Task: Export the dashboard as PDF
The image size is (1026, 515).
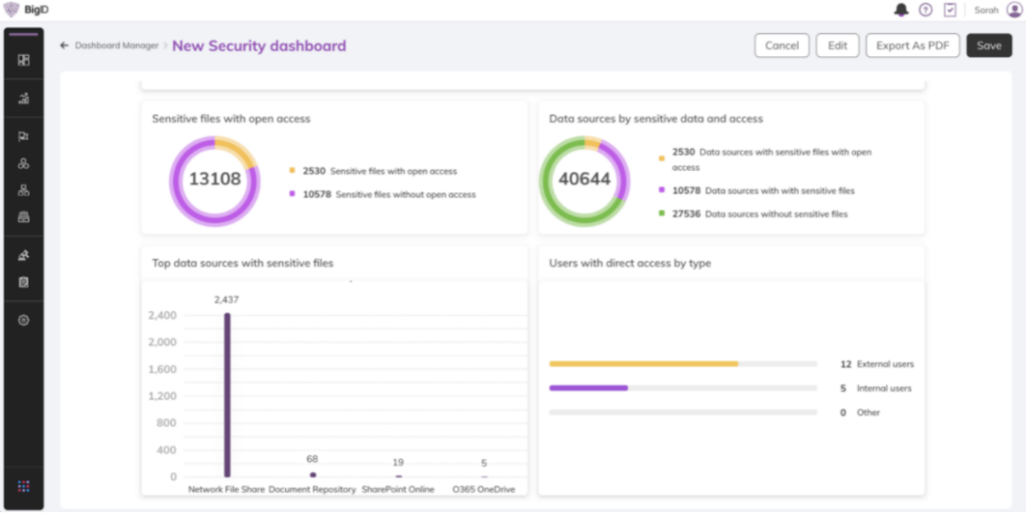Action: click(x=912, y=46)
